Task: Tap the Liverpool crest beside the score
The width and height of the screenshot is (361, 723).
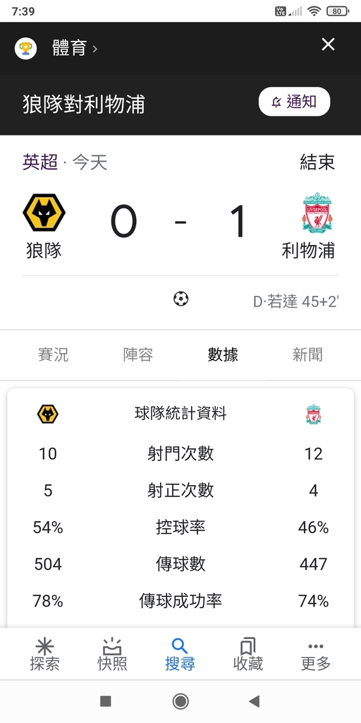Action: coord(318,213)
